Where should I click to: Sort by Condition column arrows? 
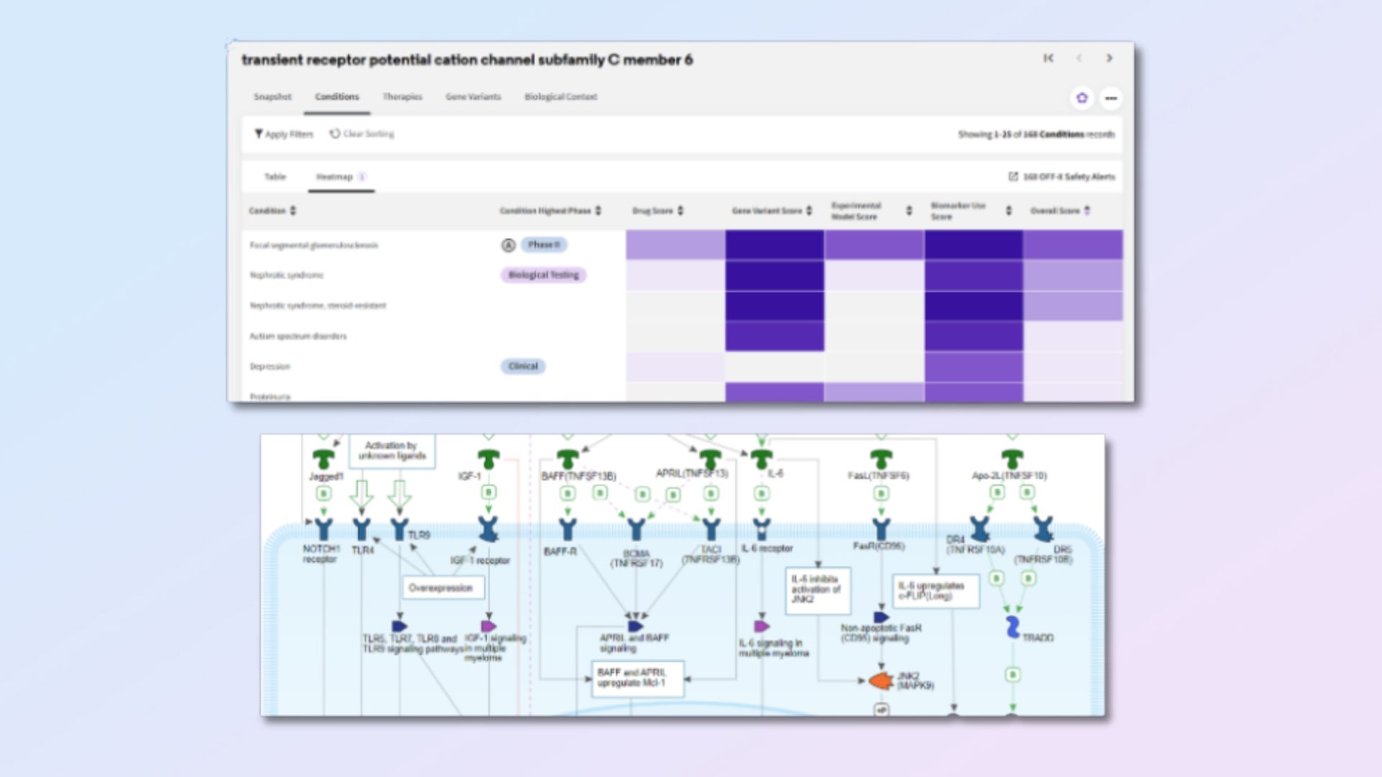click(x=293, y=211)
